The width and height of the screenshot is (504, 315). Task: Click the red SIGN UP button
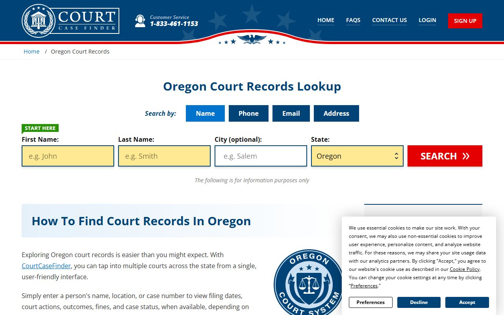[465, 21]
